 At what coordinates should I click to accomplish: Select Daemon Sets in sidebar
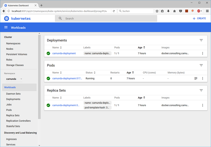[x=13, y=94]
